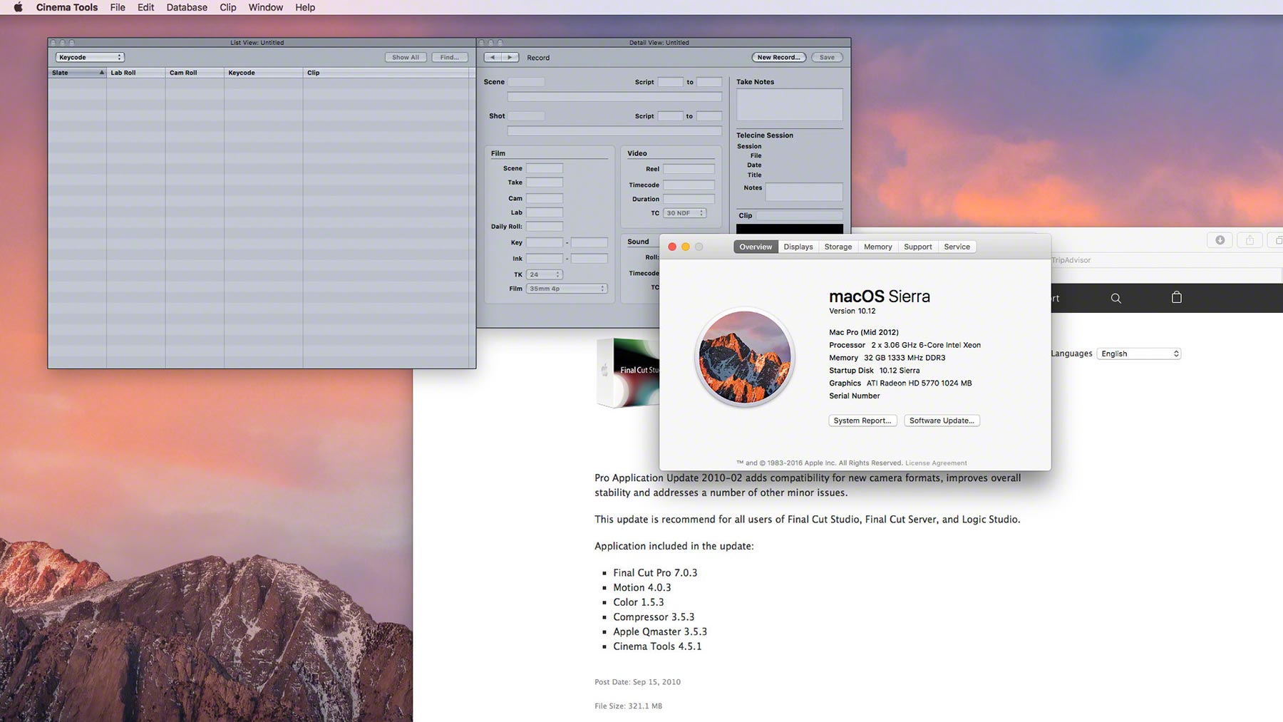This screenshot has width=1283, height=722.
Task: Open the Database menu
Action: point(187,7)
